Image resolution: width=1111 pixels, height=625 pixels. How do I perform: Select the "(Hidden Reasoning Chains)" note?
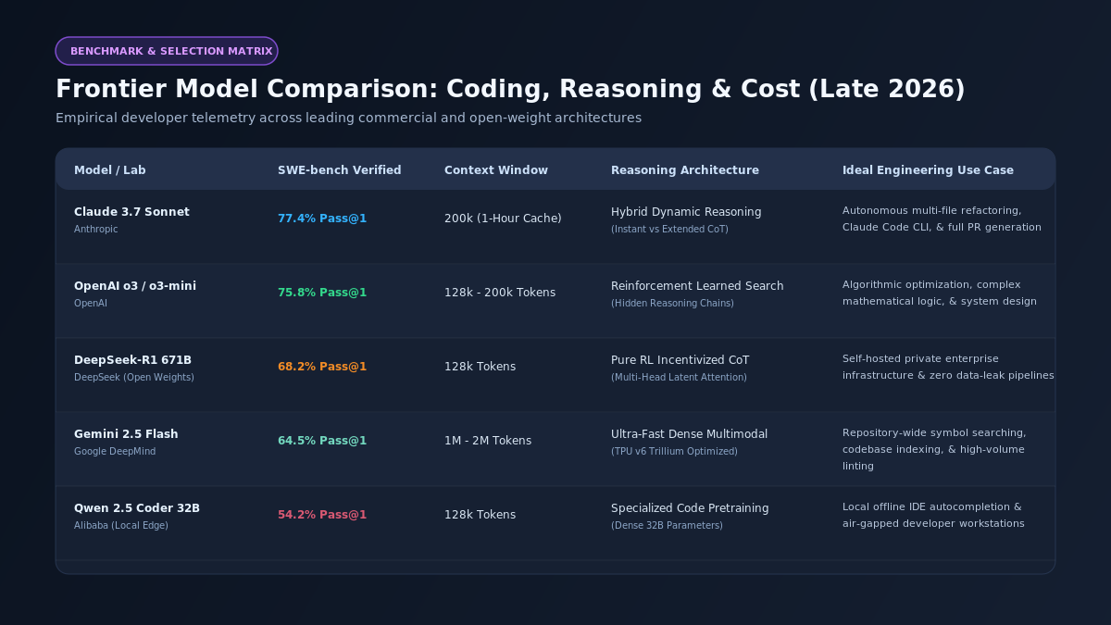tap(672, 303)
